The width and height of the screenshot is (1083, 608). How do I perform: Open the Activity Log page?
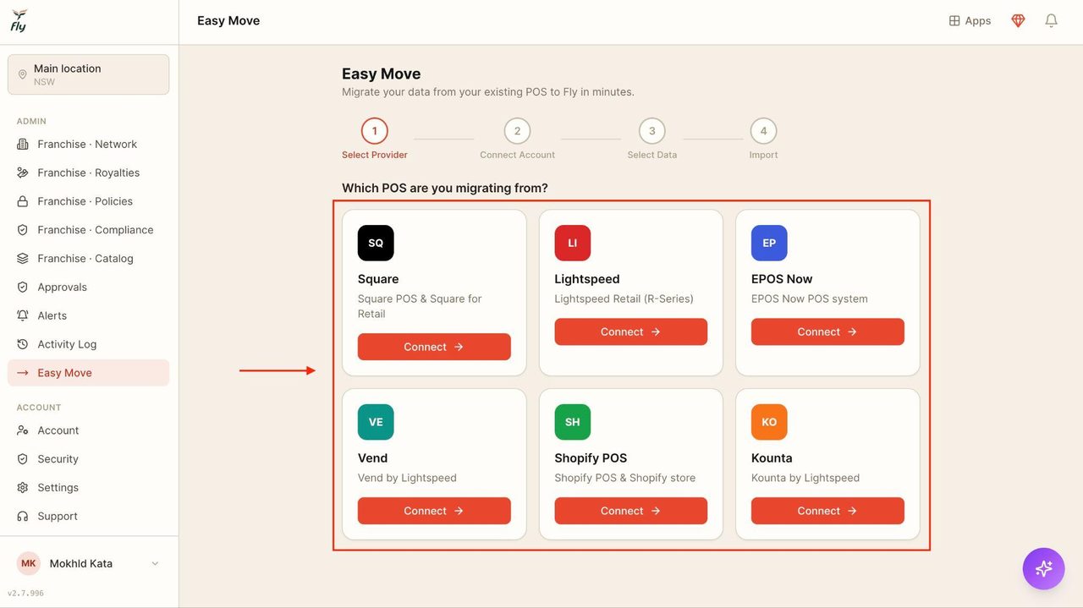[89, 344]
